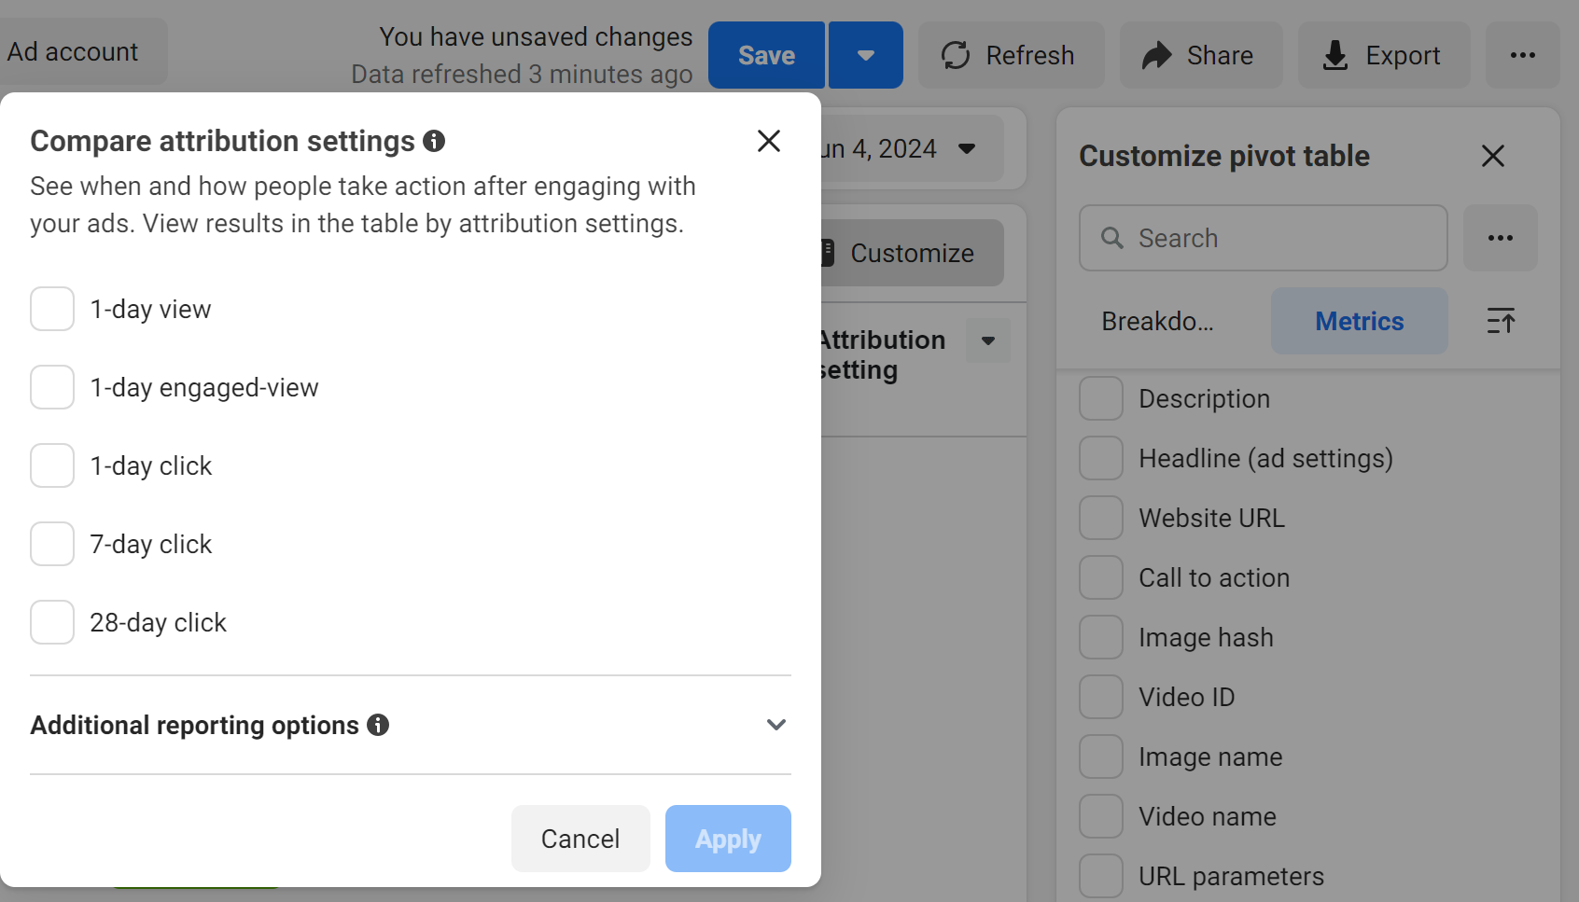Open the Attribution setting column dropdown

pyautogui.click(x=987, y=340)
